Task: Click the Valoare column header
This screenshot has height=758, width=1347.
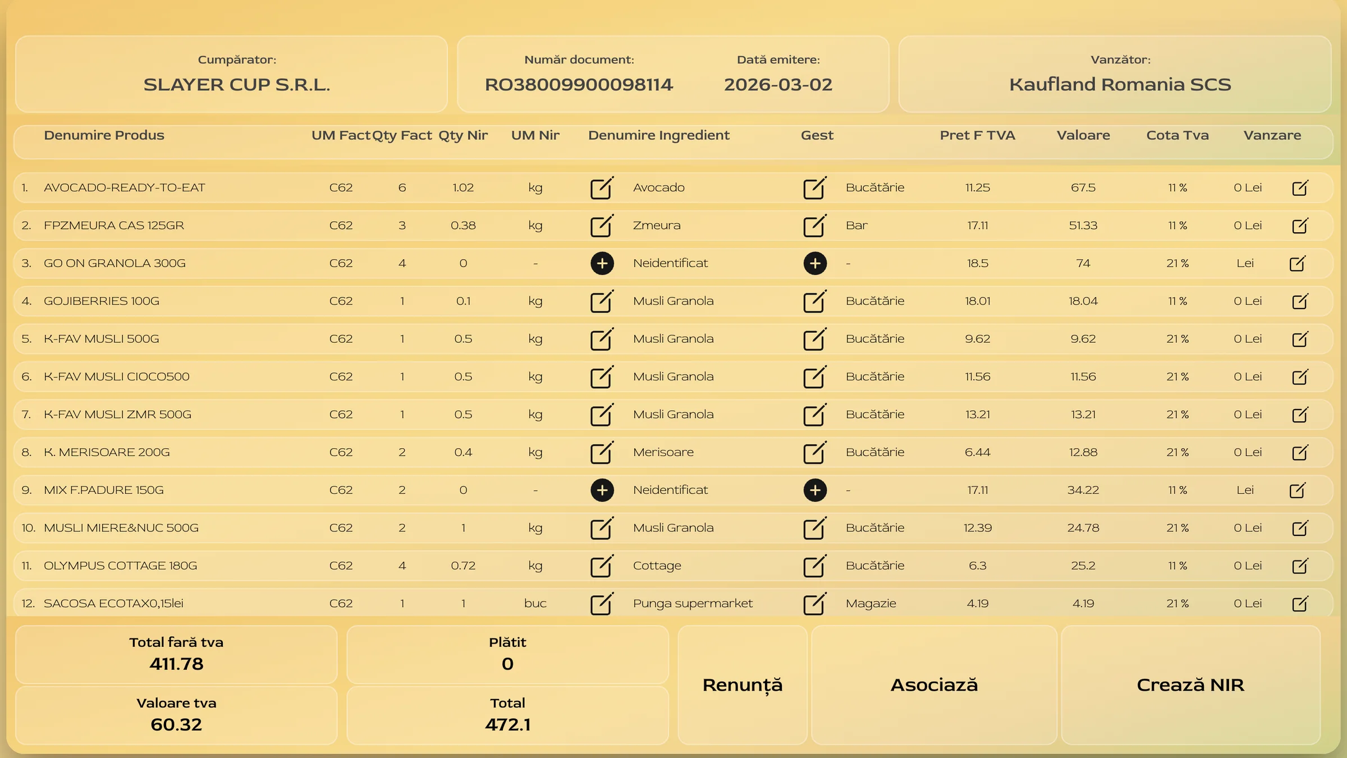Action: [1083, 135]
